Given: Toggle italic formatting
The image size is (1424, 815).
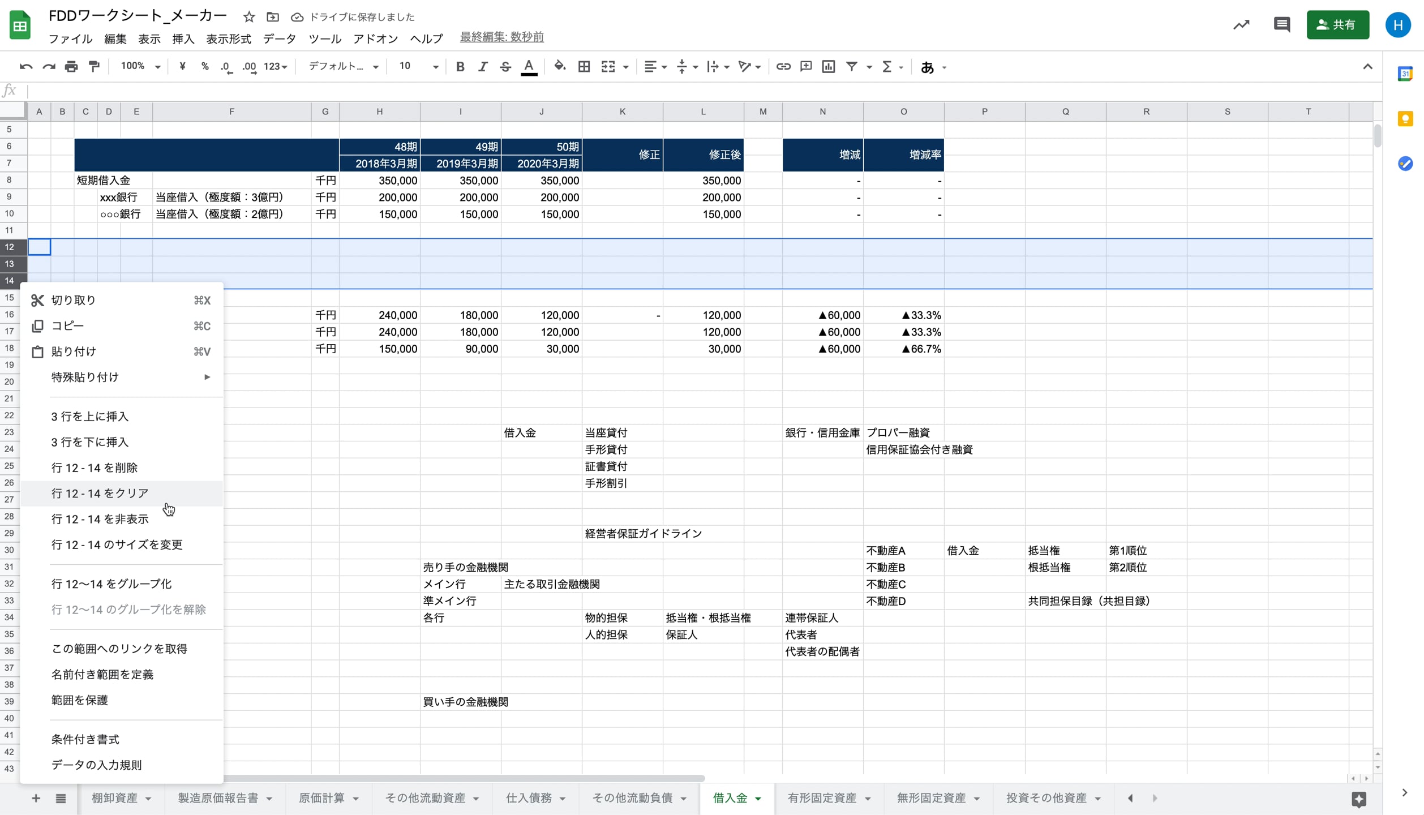Looking at the screenshot, I should [x=483, y=67].
